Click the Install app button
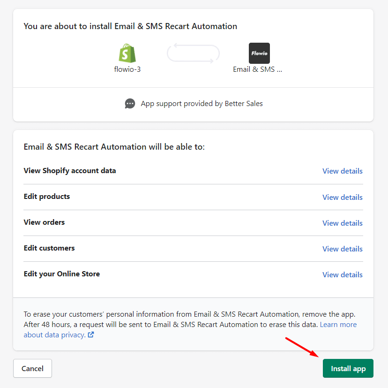 pyautogui.click(x=348, y=368)
